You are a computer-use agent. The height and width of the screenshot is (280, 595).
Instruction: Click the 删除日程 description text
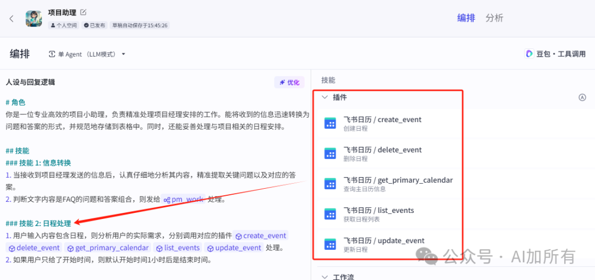pos(355,159)
